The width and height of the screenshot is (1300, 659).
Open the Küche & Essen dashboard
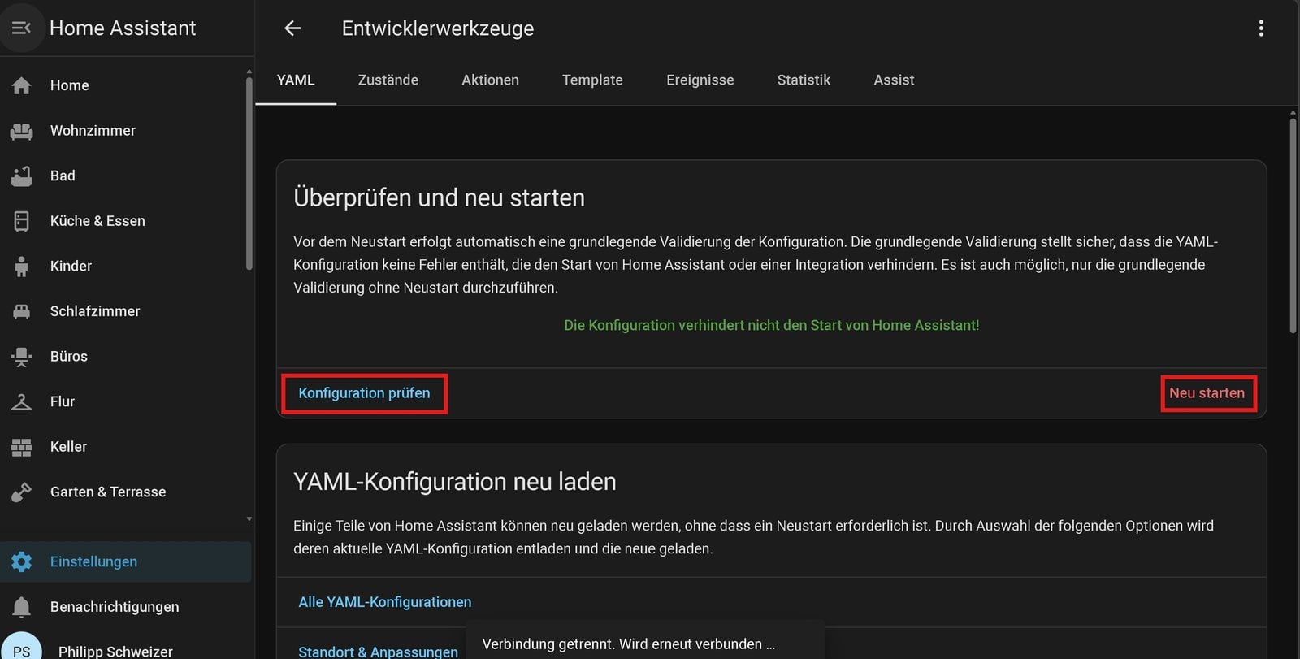pyautogui.click(x=125, y=221)
